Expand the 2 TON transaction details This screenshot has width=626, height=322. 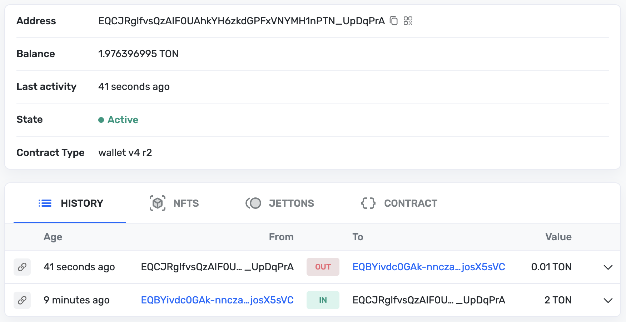click(x=607, y=300)
